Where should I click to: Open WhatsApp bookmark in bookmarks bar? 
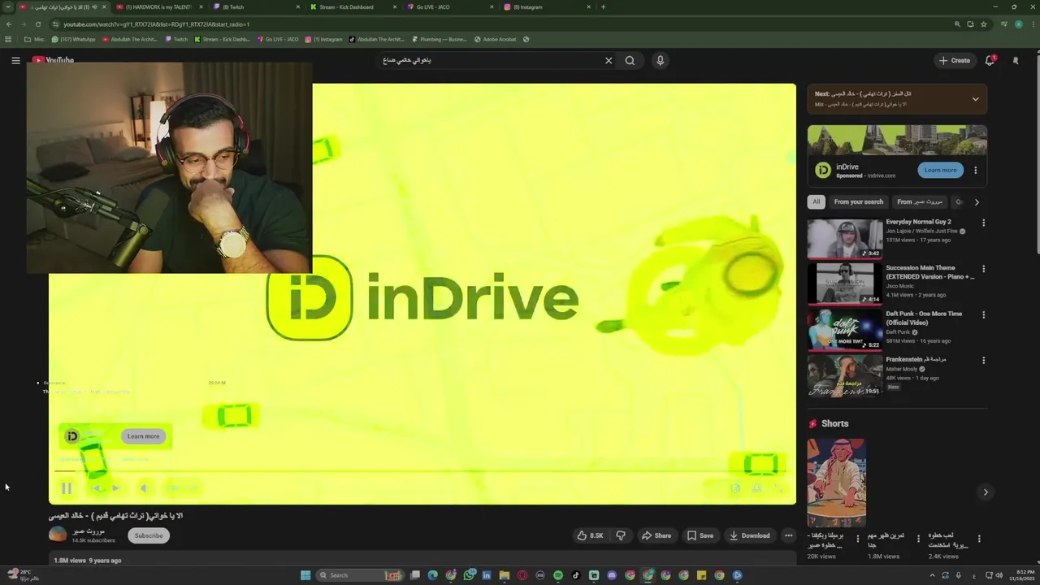[73, 39]
